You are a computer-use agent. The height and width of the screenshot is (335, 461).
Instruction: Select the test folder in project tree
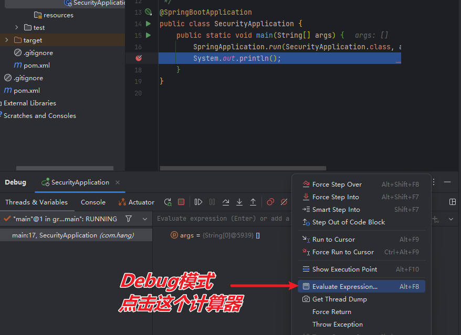tap(35, 28)
